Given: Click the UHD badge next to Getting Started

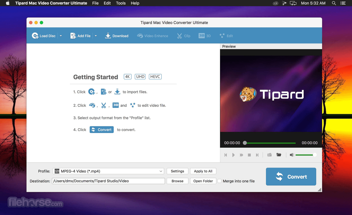Looking at the screenshot, I should point(140,77).
